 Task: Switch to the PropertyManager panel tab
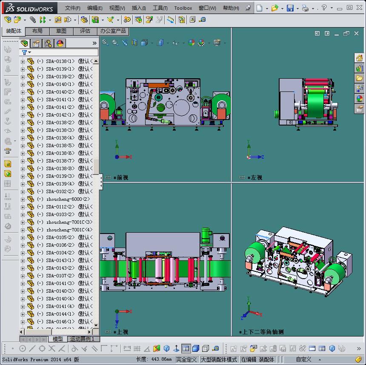36,43
